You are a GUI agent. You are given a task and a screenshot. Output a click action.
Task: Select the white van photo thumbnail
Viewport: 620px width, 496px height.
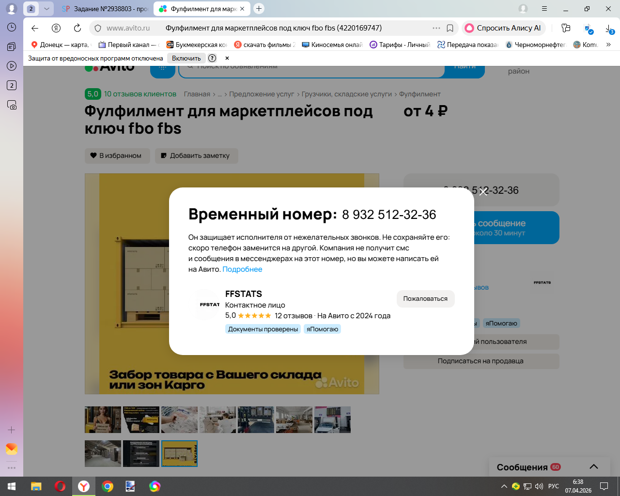(332, 419)
